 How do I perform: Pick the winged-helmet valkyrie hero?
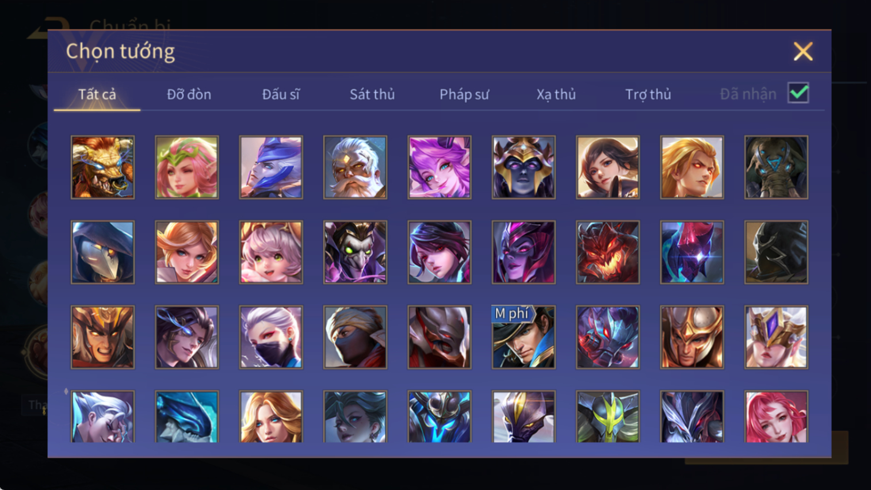pyautogui.click(x=776, y=337)
